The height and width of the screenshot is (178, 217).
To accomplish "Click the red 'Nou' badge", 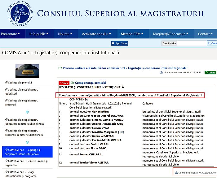I will tap(64, 83).
